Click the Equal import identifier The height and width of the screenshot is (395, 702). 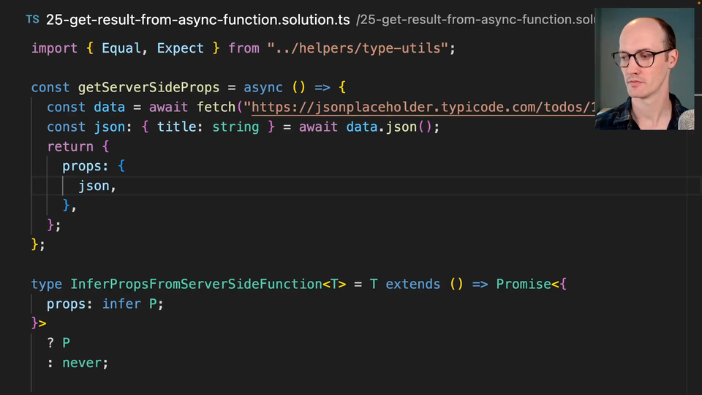tap(124, 48)
